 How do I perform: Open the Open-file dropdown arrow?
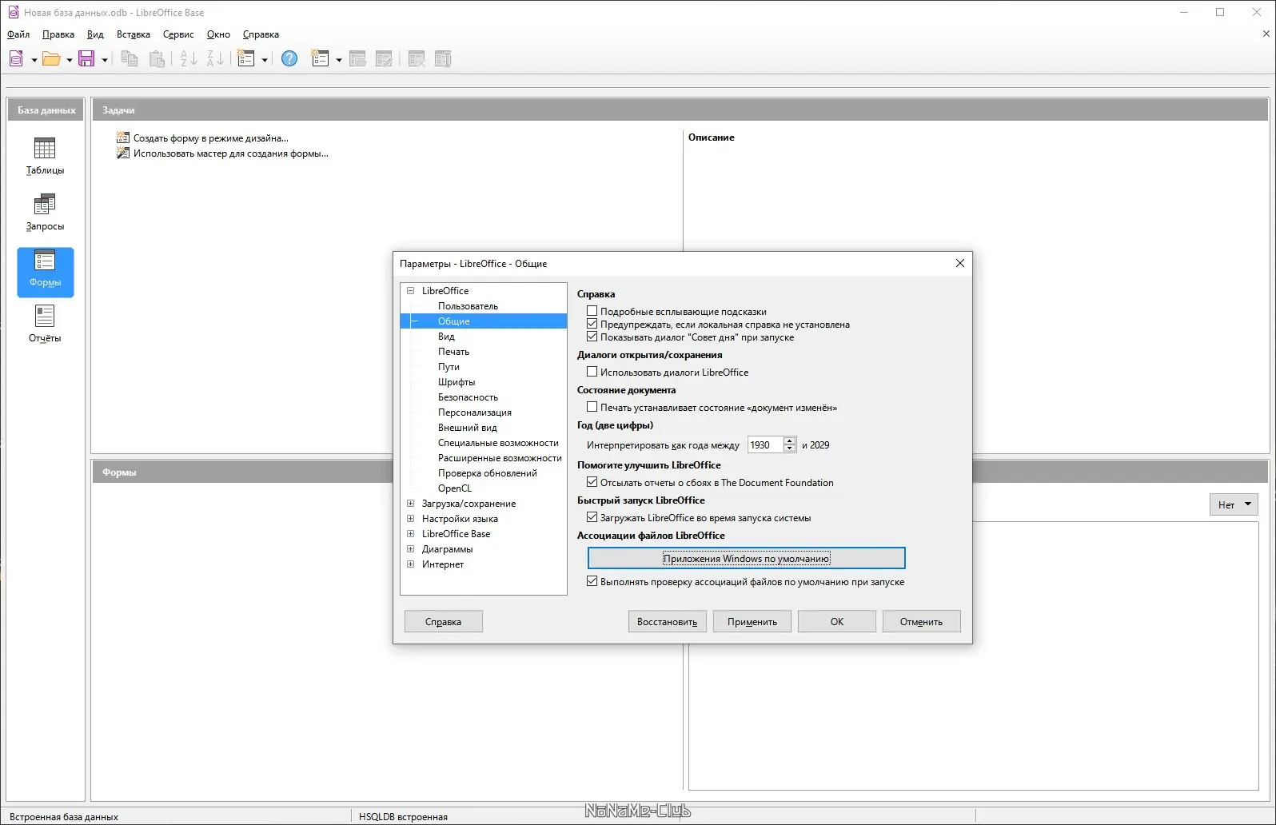click(x=69, y=60)
